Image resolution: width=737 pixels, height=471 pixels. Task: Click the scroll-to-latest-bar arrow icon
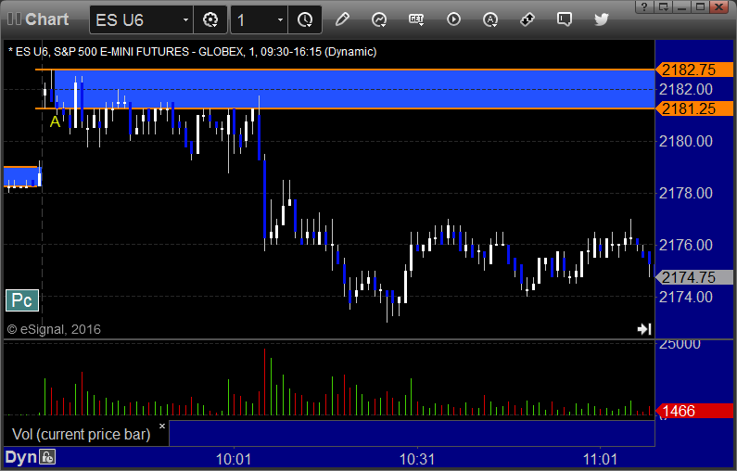pyautogui.click(x=644, y=329)
